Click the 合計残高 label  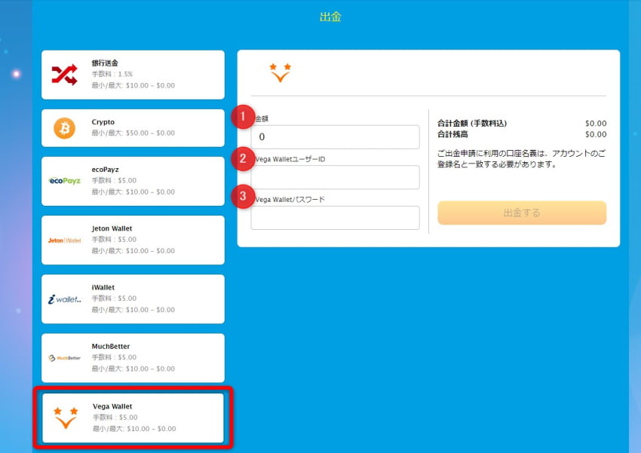tap(452, 134)
